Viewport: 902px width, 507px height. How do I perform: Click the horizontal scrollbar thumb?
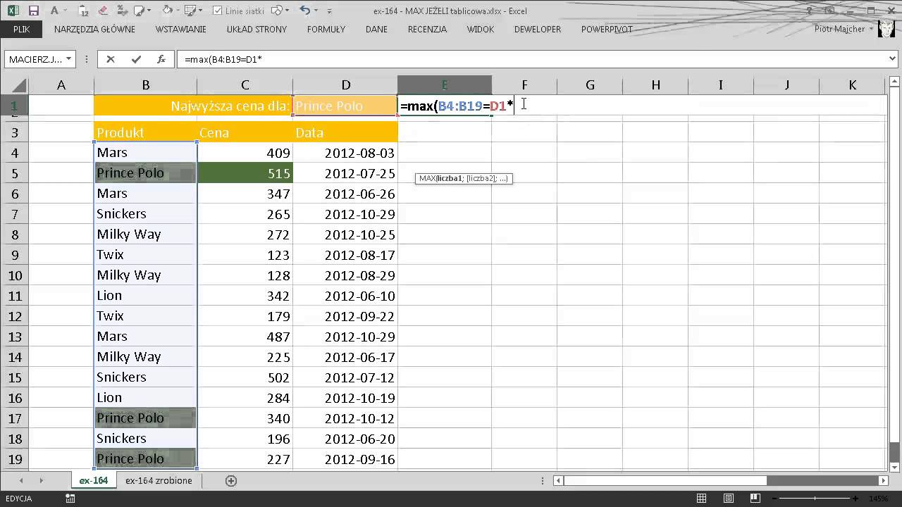pos(665,481)
